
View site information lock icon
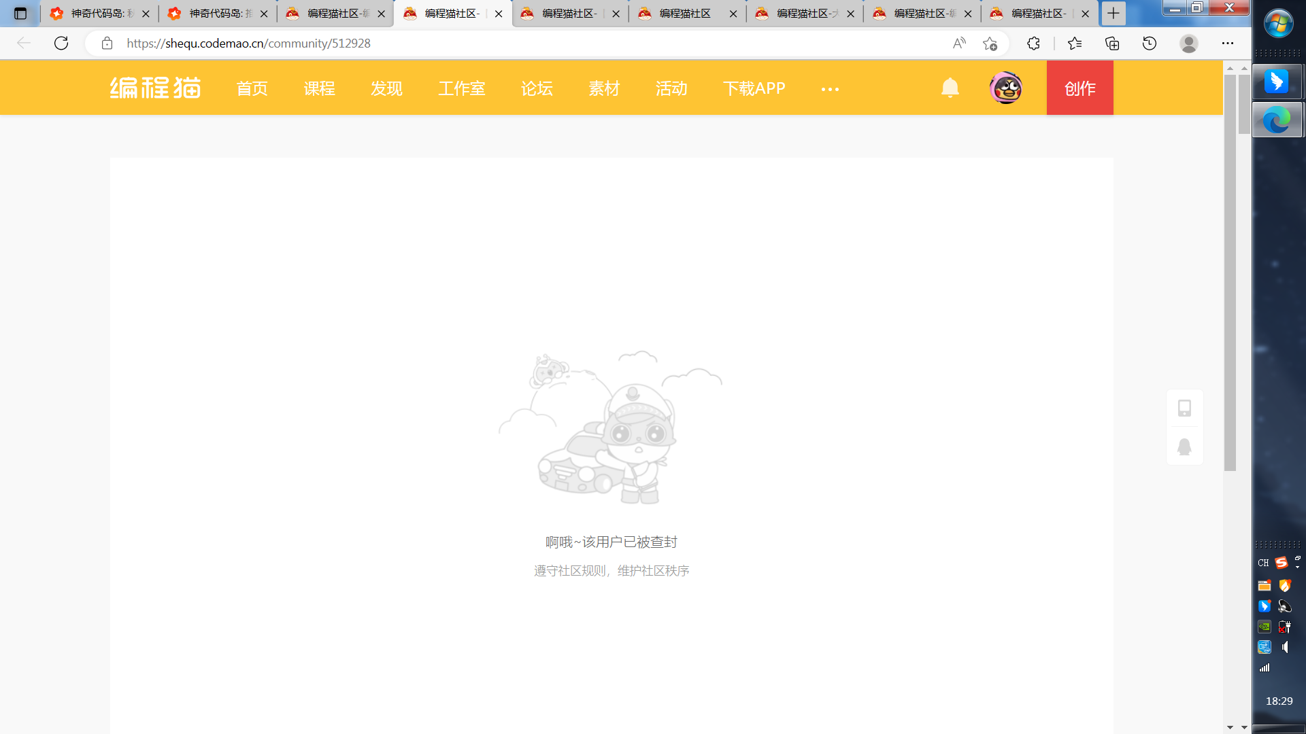[x=107, y=43]
